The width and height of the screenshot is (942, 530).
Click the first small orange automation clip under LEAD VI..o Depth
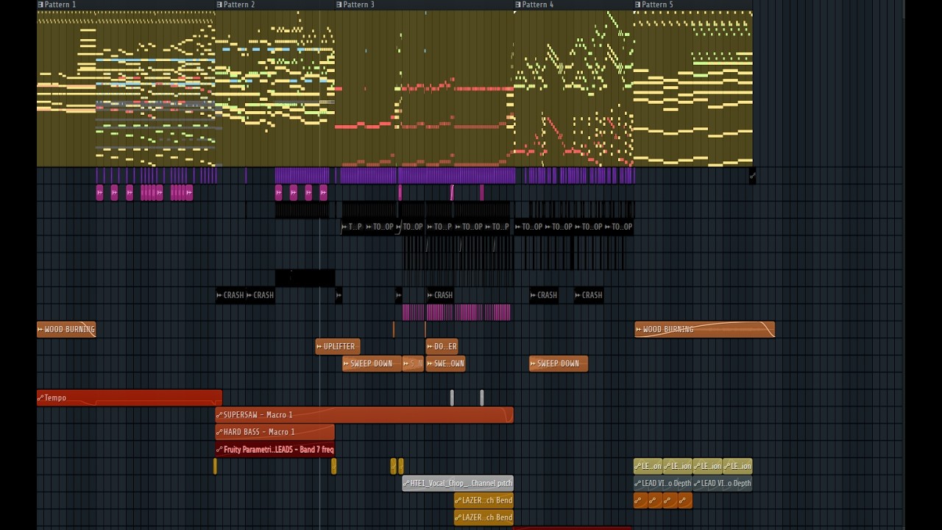tap(640, 501)
